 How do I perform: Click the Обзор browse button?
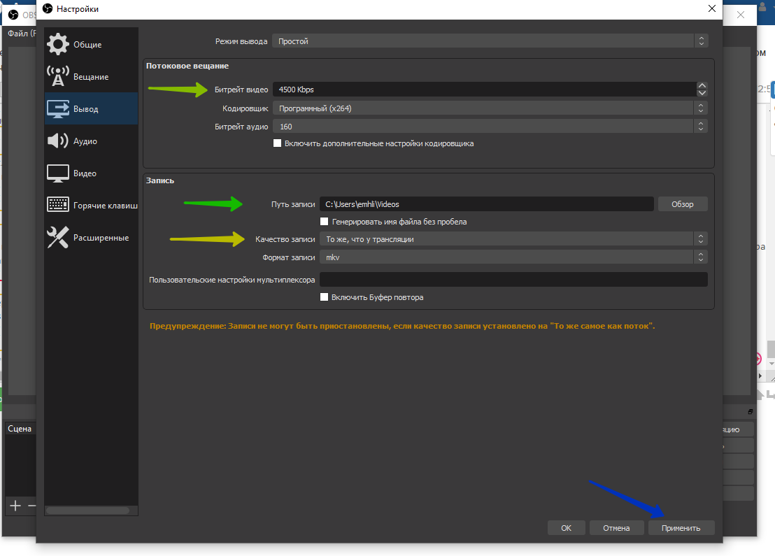pos(682,204)
